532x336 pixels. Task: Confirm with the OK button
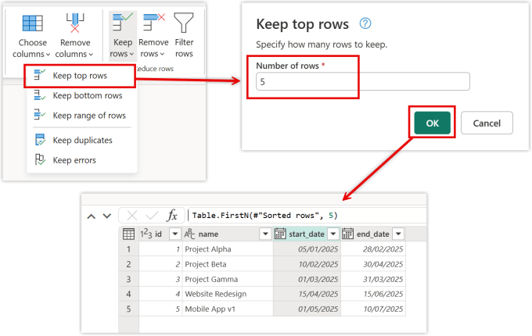(432, 123)
